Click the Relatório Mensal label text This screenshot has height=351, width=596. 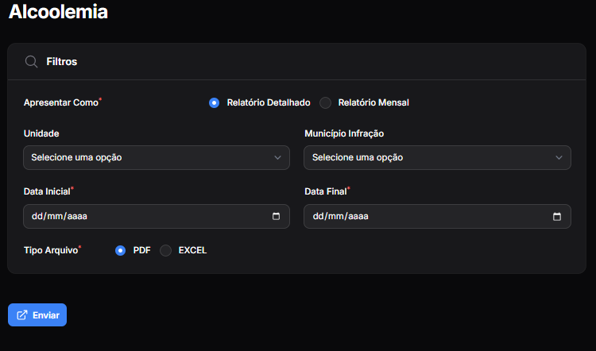(x=373, y=102)
